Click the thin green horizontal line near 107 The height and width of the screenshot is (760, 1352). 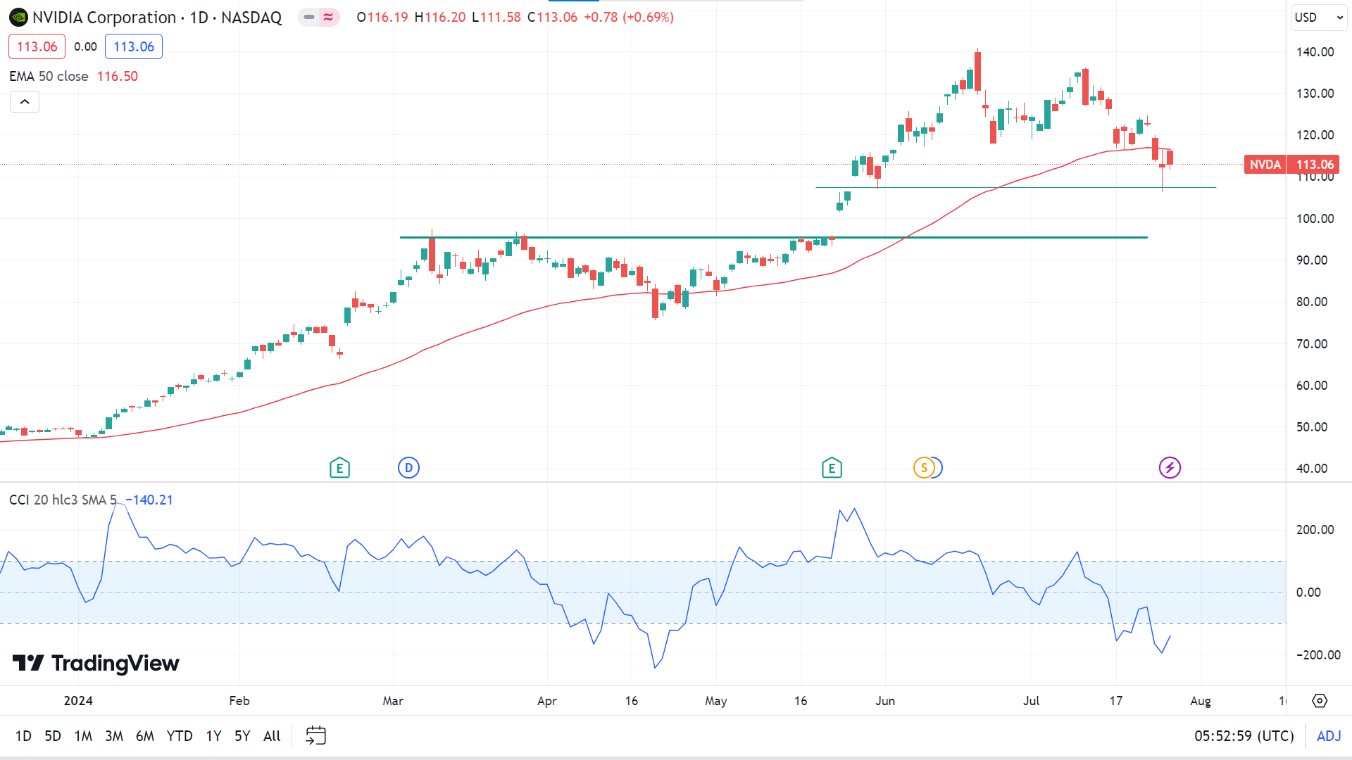pyautogui.click(x=1015, y=188)
